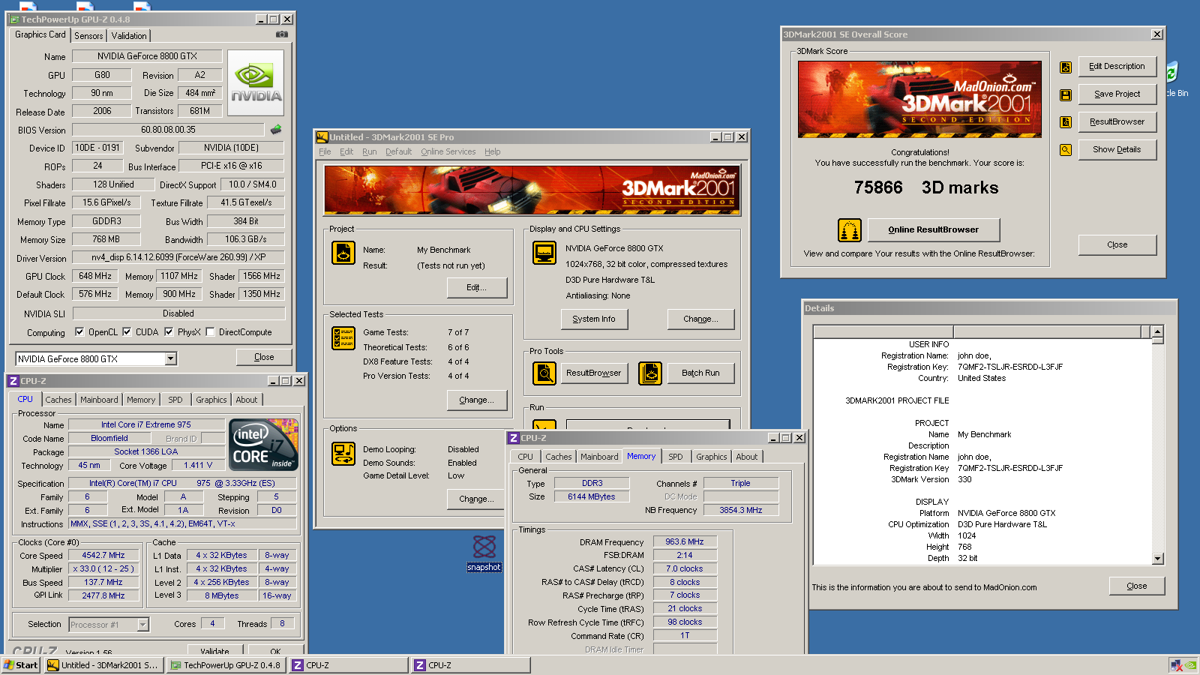Click the ResultBrowser icon in score window

1066,122
